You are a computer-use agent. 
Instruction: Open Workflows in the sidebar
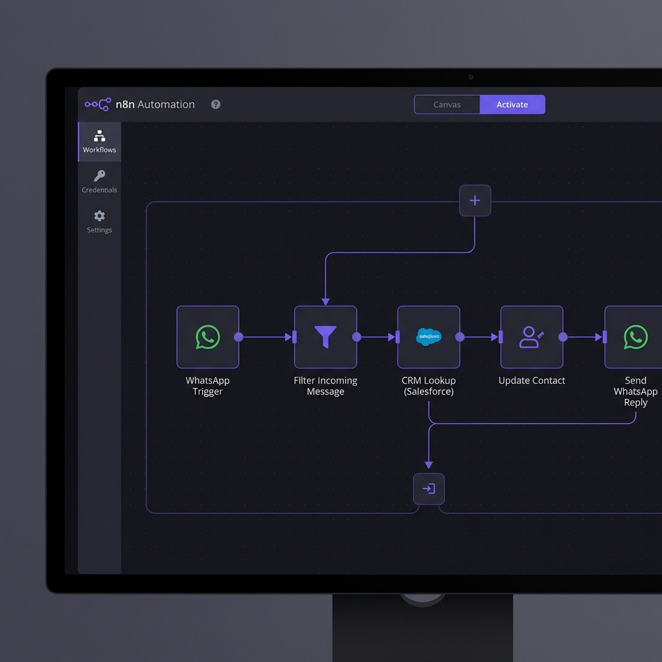click(x=100, y=142)
